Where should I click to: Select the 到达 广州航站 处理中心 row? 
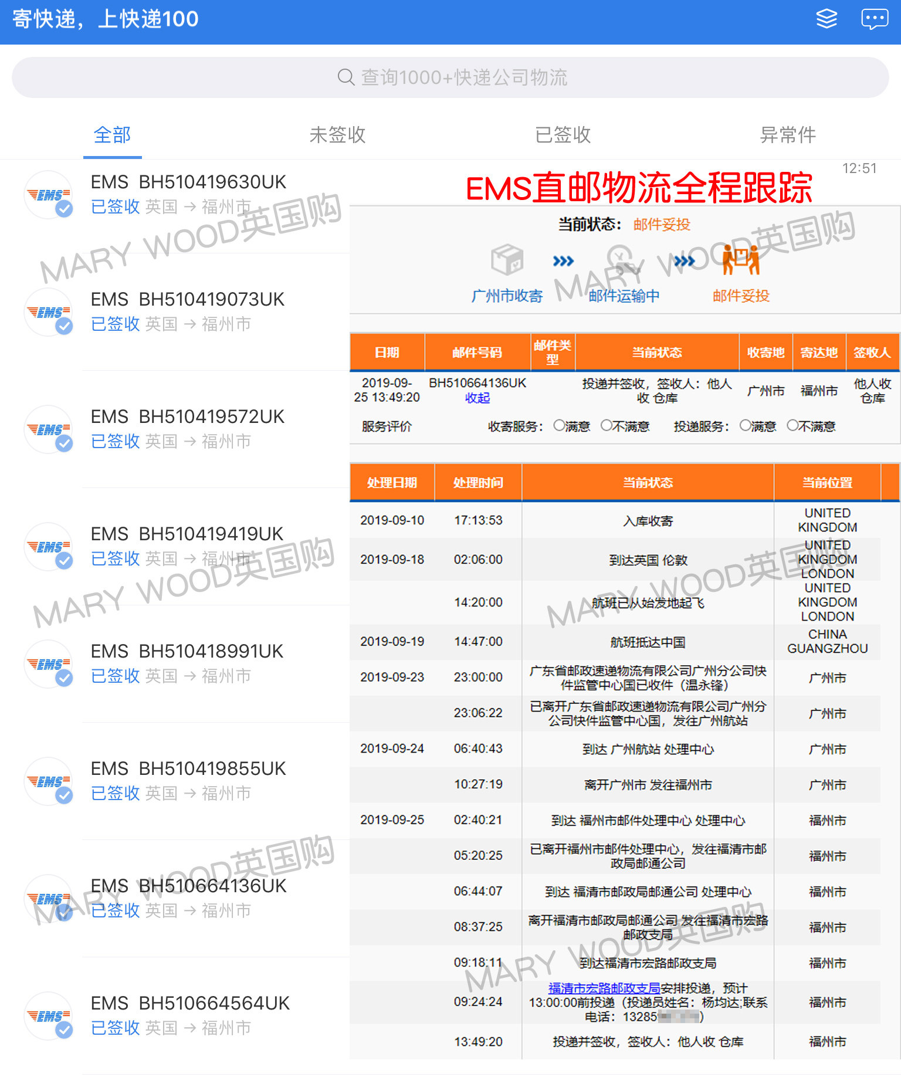click(x=615, y=749)
